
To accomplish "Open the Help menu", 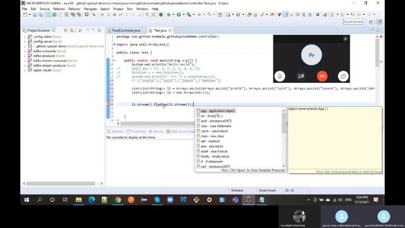I will click(x=155, y=9).
